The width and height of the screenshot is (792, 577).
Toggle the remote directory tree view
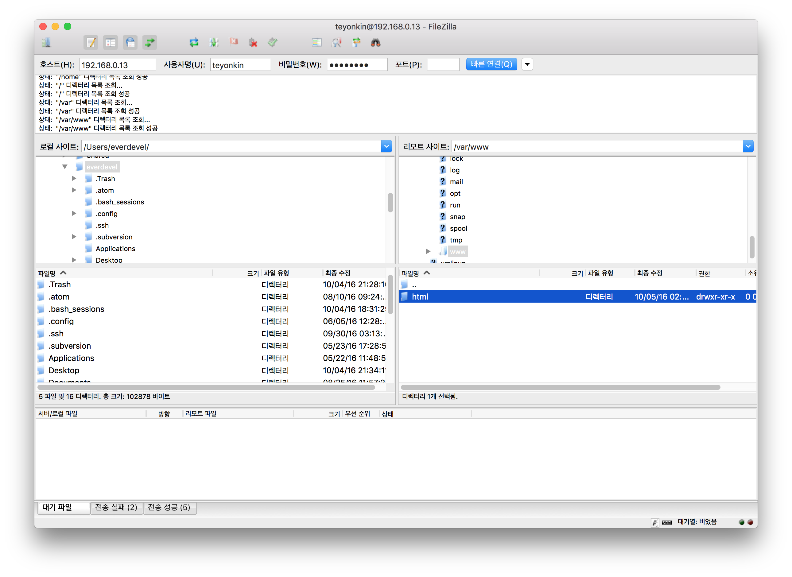(130, 43)
